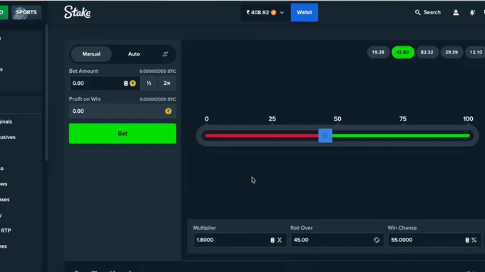The width and height of the screenshot is (485, 272).
Task: Click the stepper arrows in Bet Amount field
Action: (126, 84)
